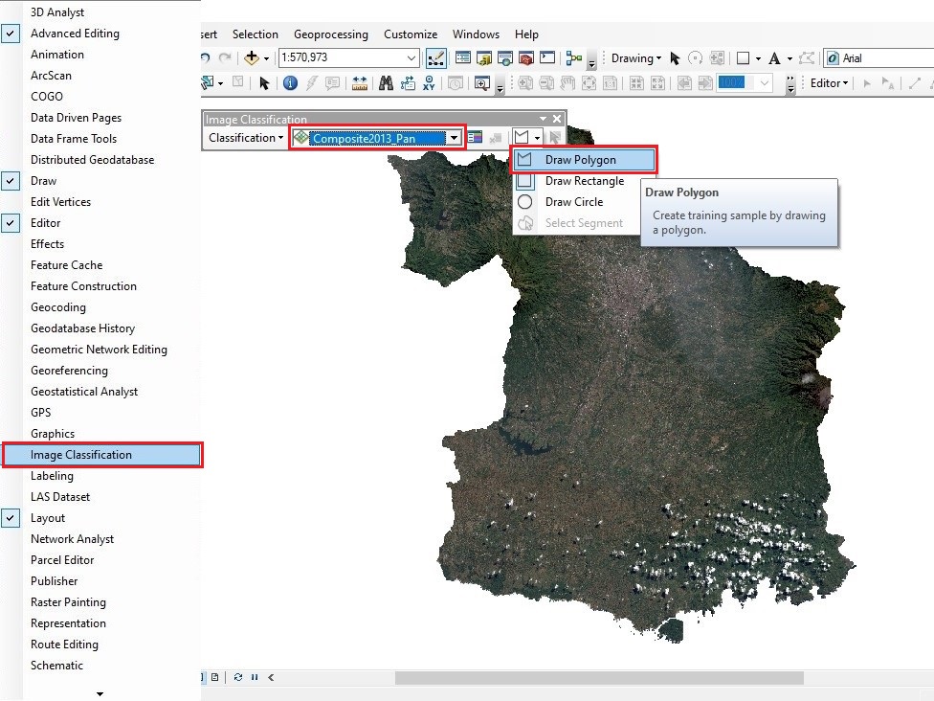Launch the ModelBuilder window icon
Screen dimensions: 934x701
tap(573, 57)
